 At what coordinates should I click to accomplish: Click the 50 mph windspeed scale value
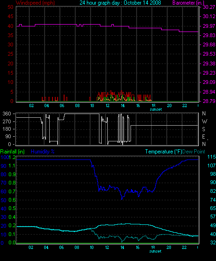point(11,7)
